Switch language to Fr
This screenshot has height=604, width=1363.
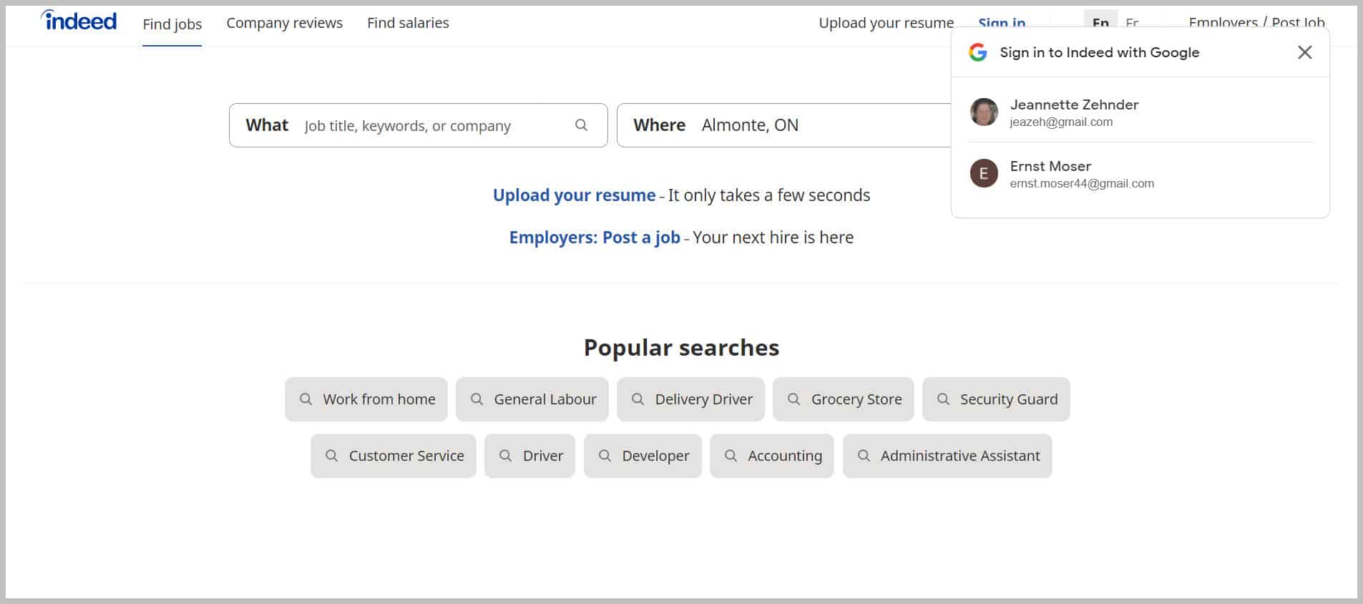[1132, 22]
